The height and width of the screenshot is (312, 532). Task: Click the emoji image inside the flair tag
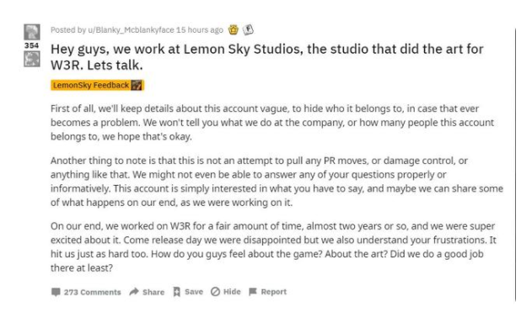137,85
